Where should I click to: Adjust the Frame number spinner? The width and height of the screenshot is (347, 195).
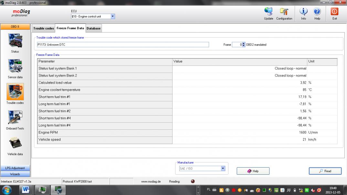click(244, 45)
